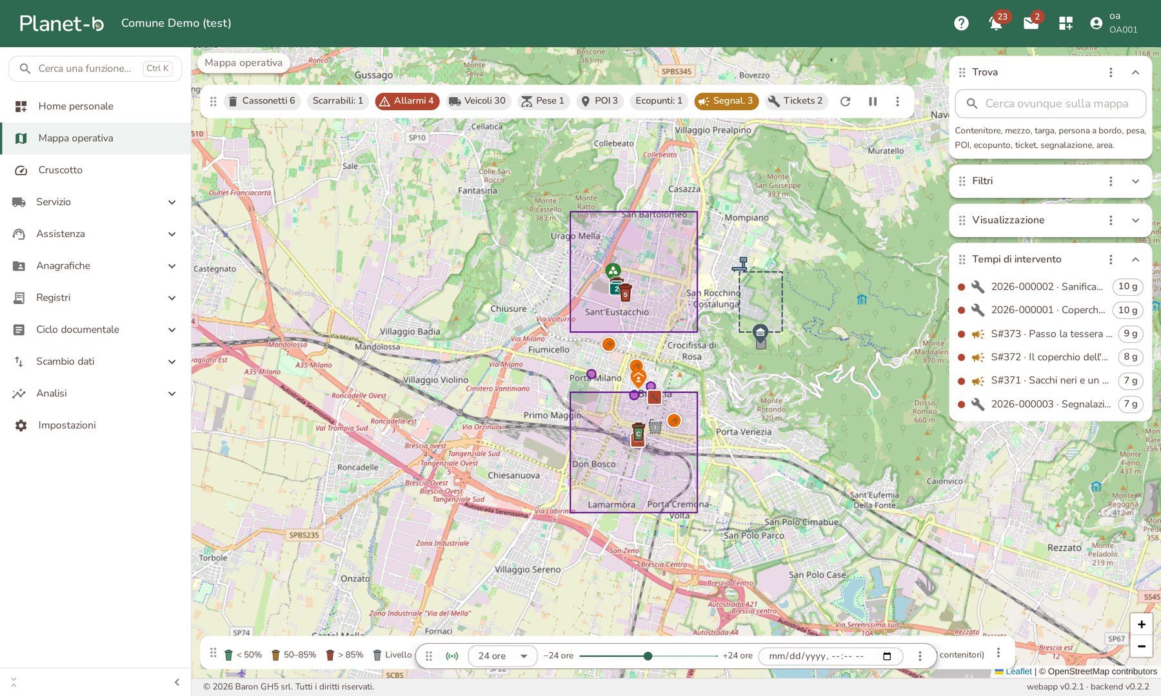The width and height of the screenshot is (1161, 696).
Task: Toggle the Veicoli 30 layer chip
Action: [x=478, y=101]
